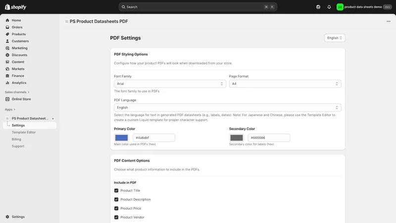Click the blue Primary Color swatch
This screenshot has height=223, width=396.
[x=121, y=138]
